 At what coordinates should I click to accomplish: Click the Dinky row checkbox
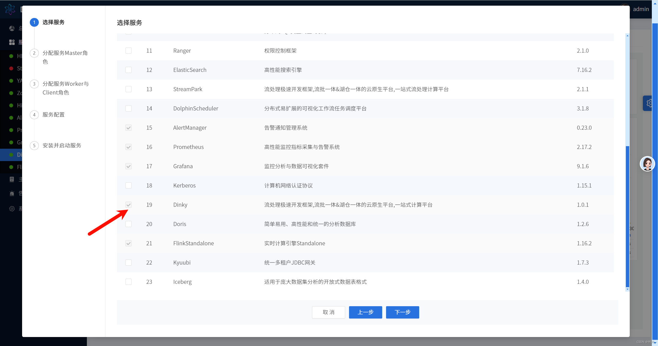[x=129, y=205]
